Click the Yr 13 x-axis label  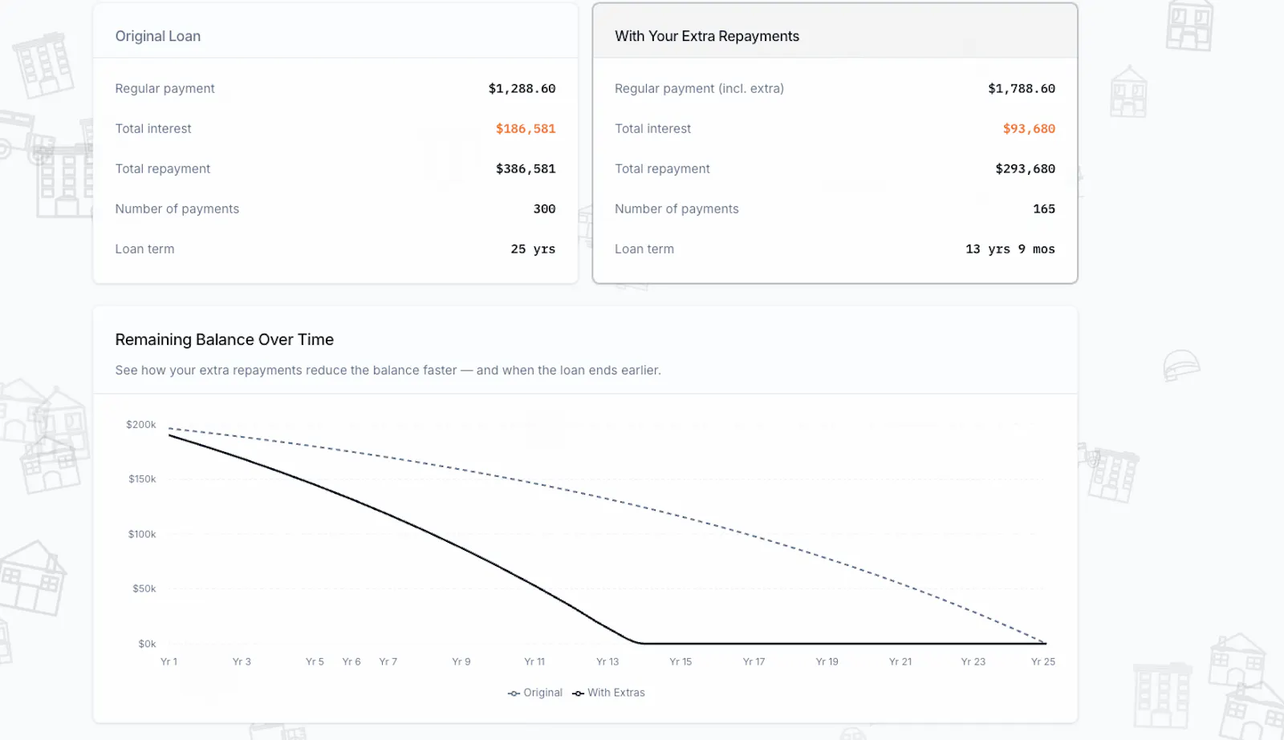(607, 661)
